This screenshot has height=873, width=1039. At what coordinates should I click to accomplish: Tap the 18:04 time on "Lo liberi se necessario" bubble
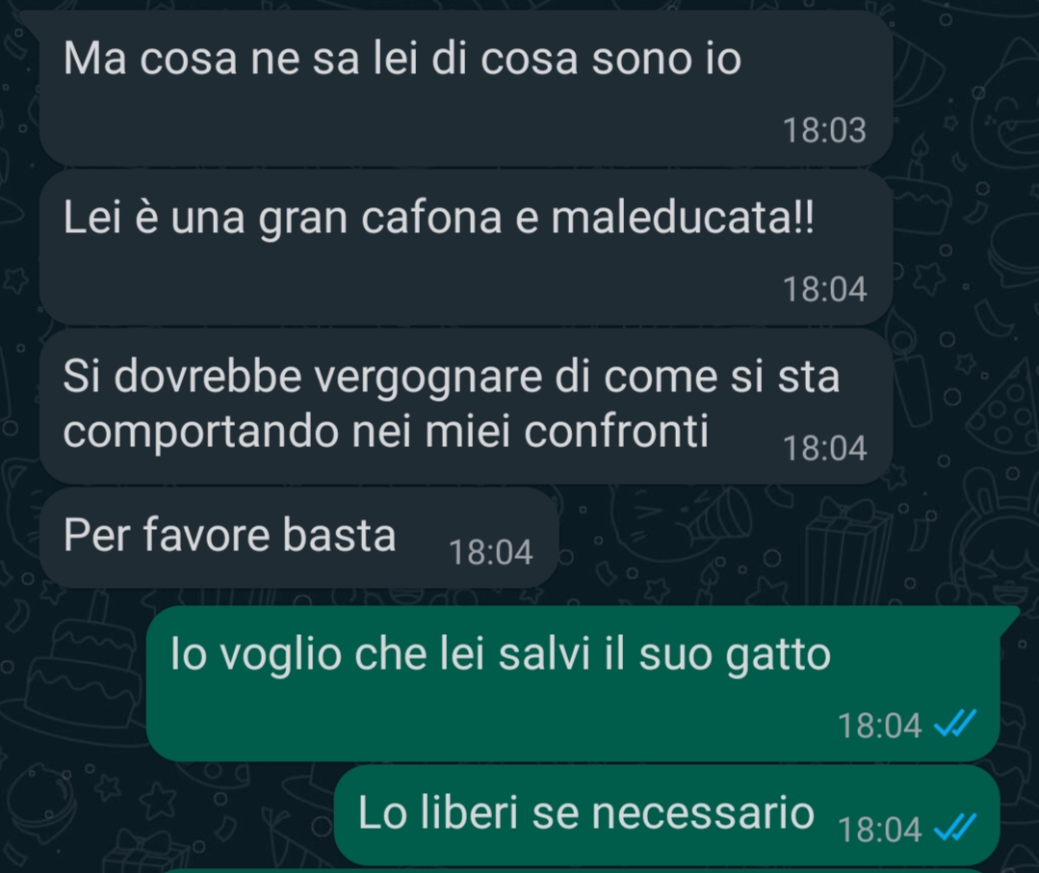[879, 830]
